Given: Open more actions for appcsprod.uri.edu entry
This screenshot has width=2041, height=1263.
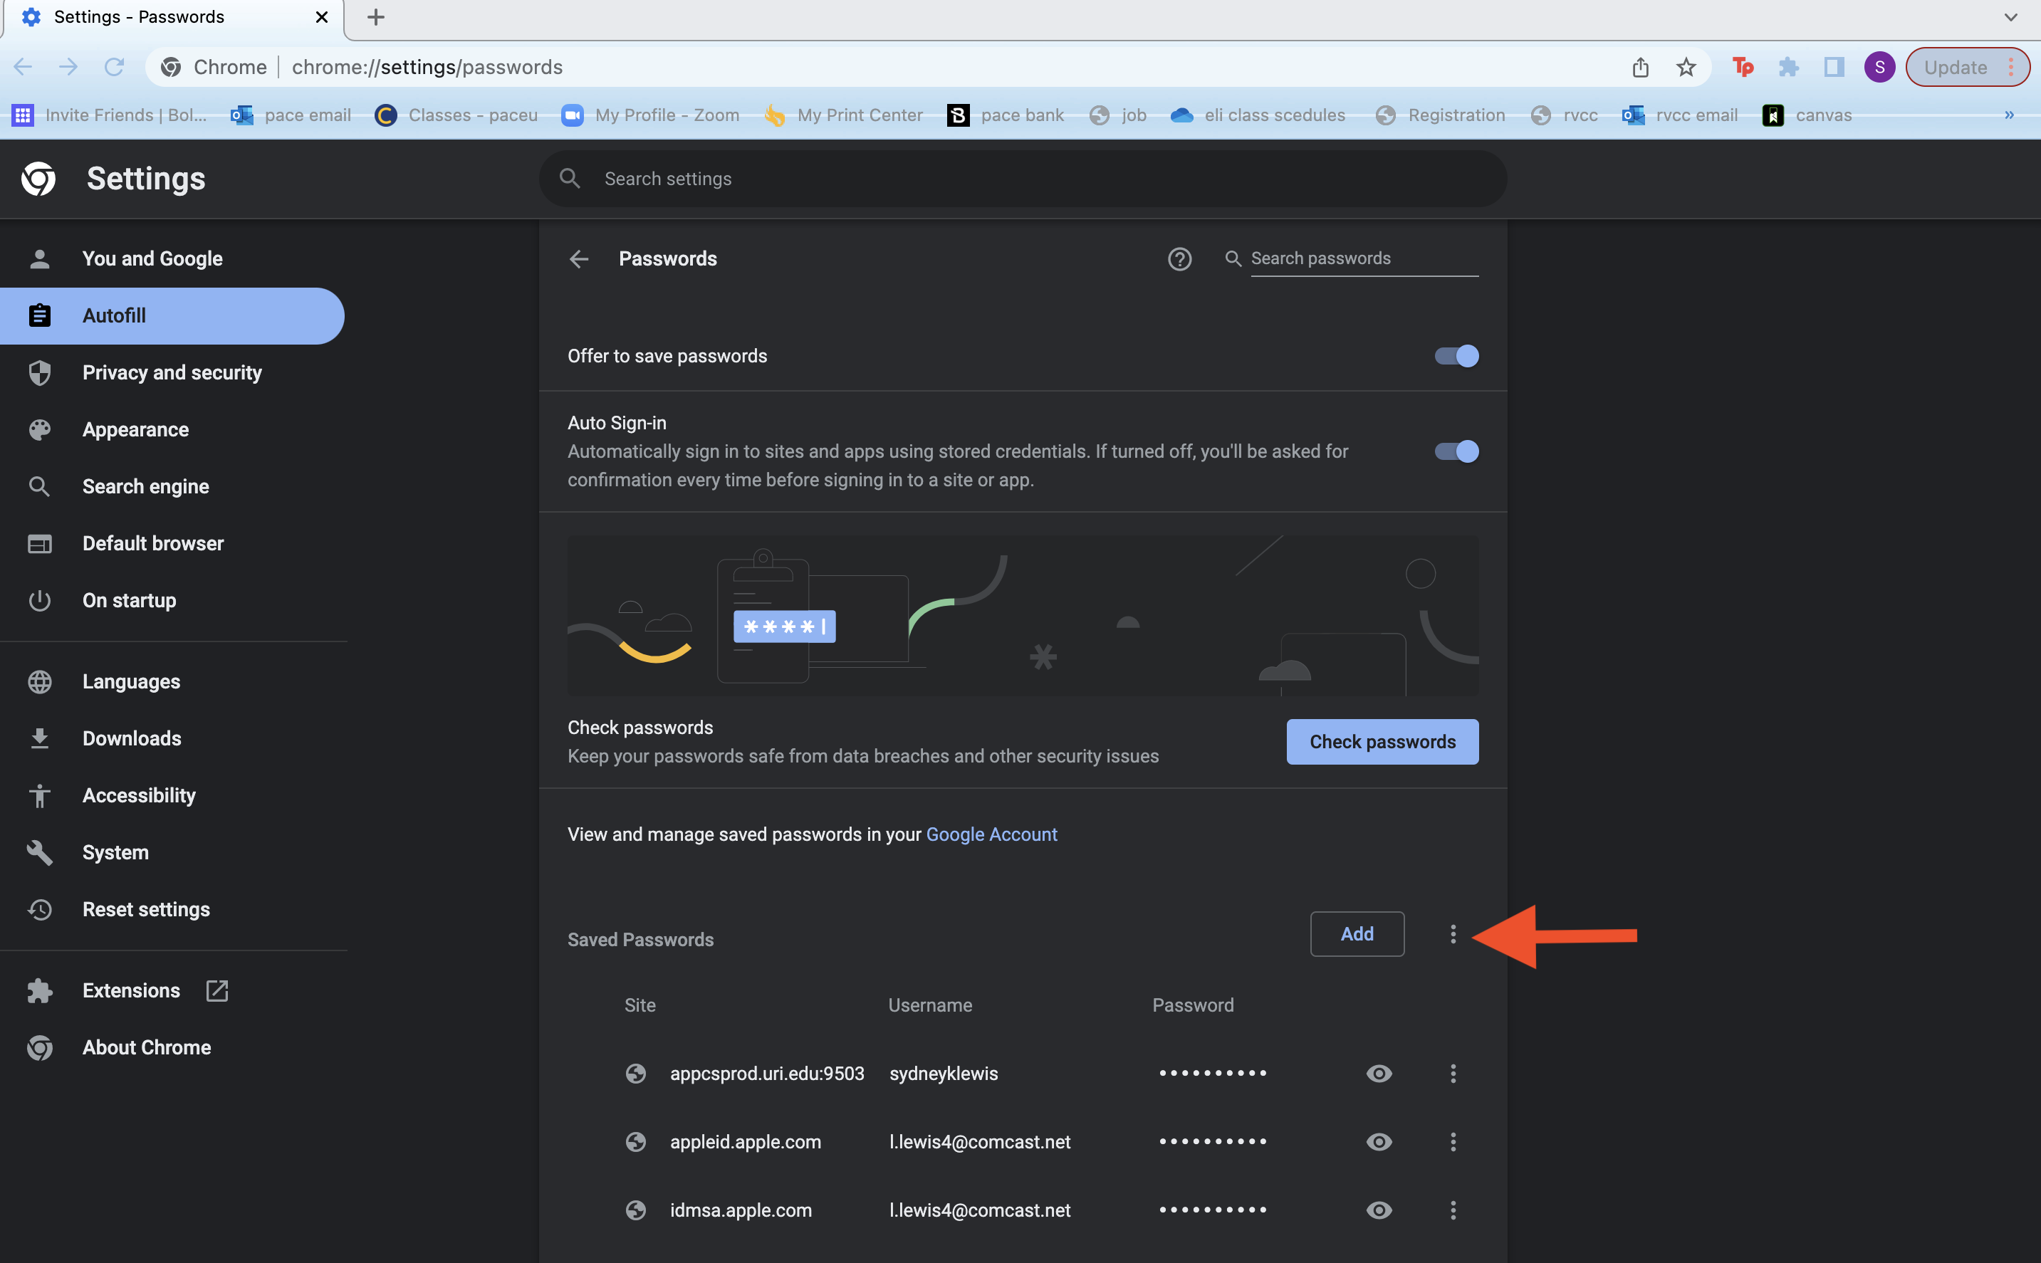Looking at the screenshot, I should (x=1453, y=1074).
